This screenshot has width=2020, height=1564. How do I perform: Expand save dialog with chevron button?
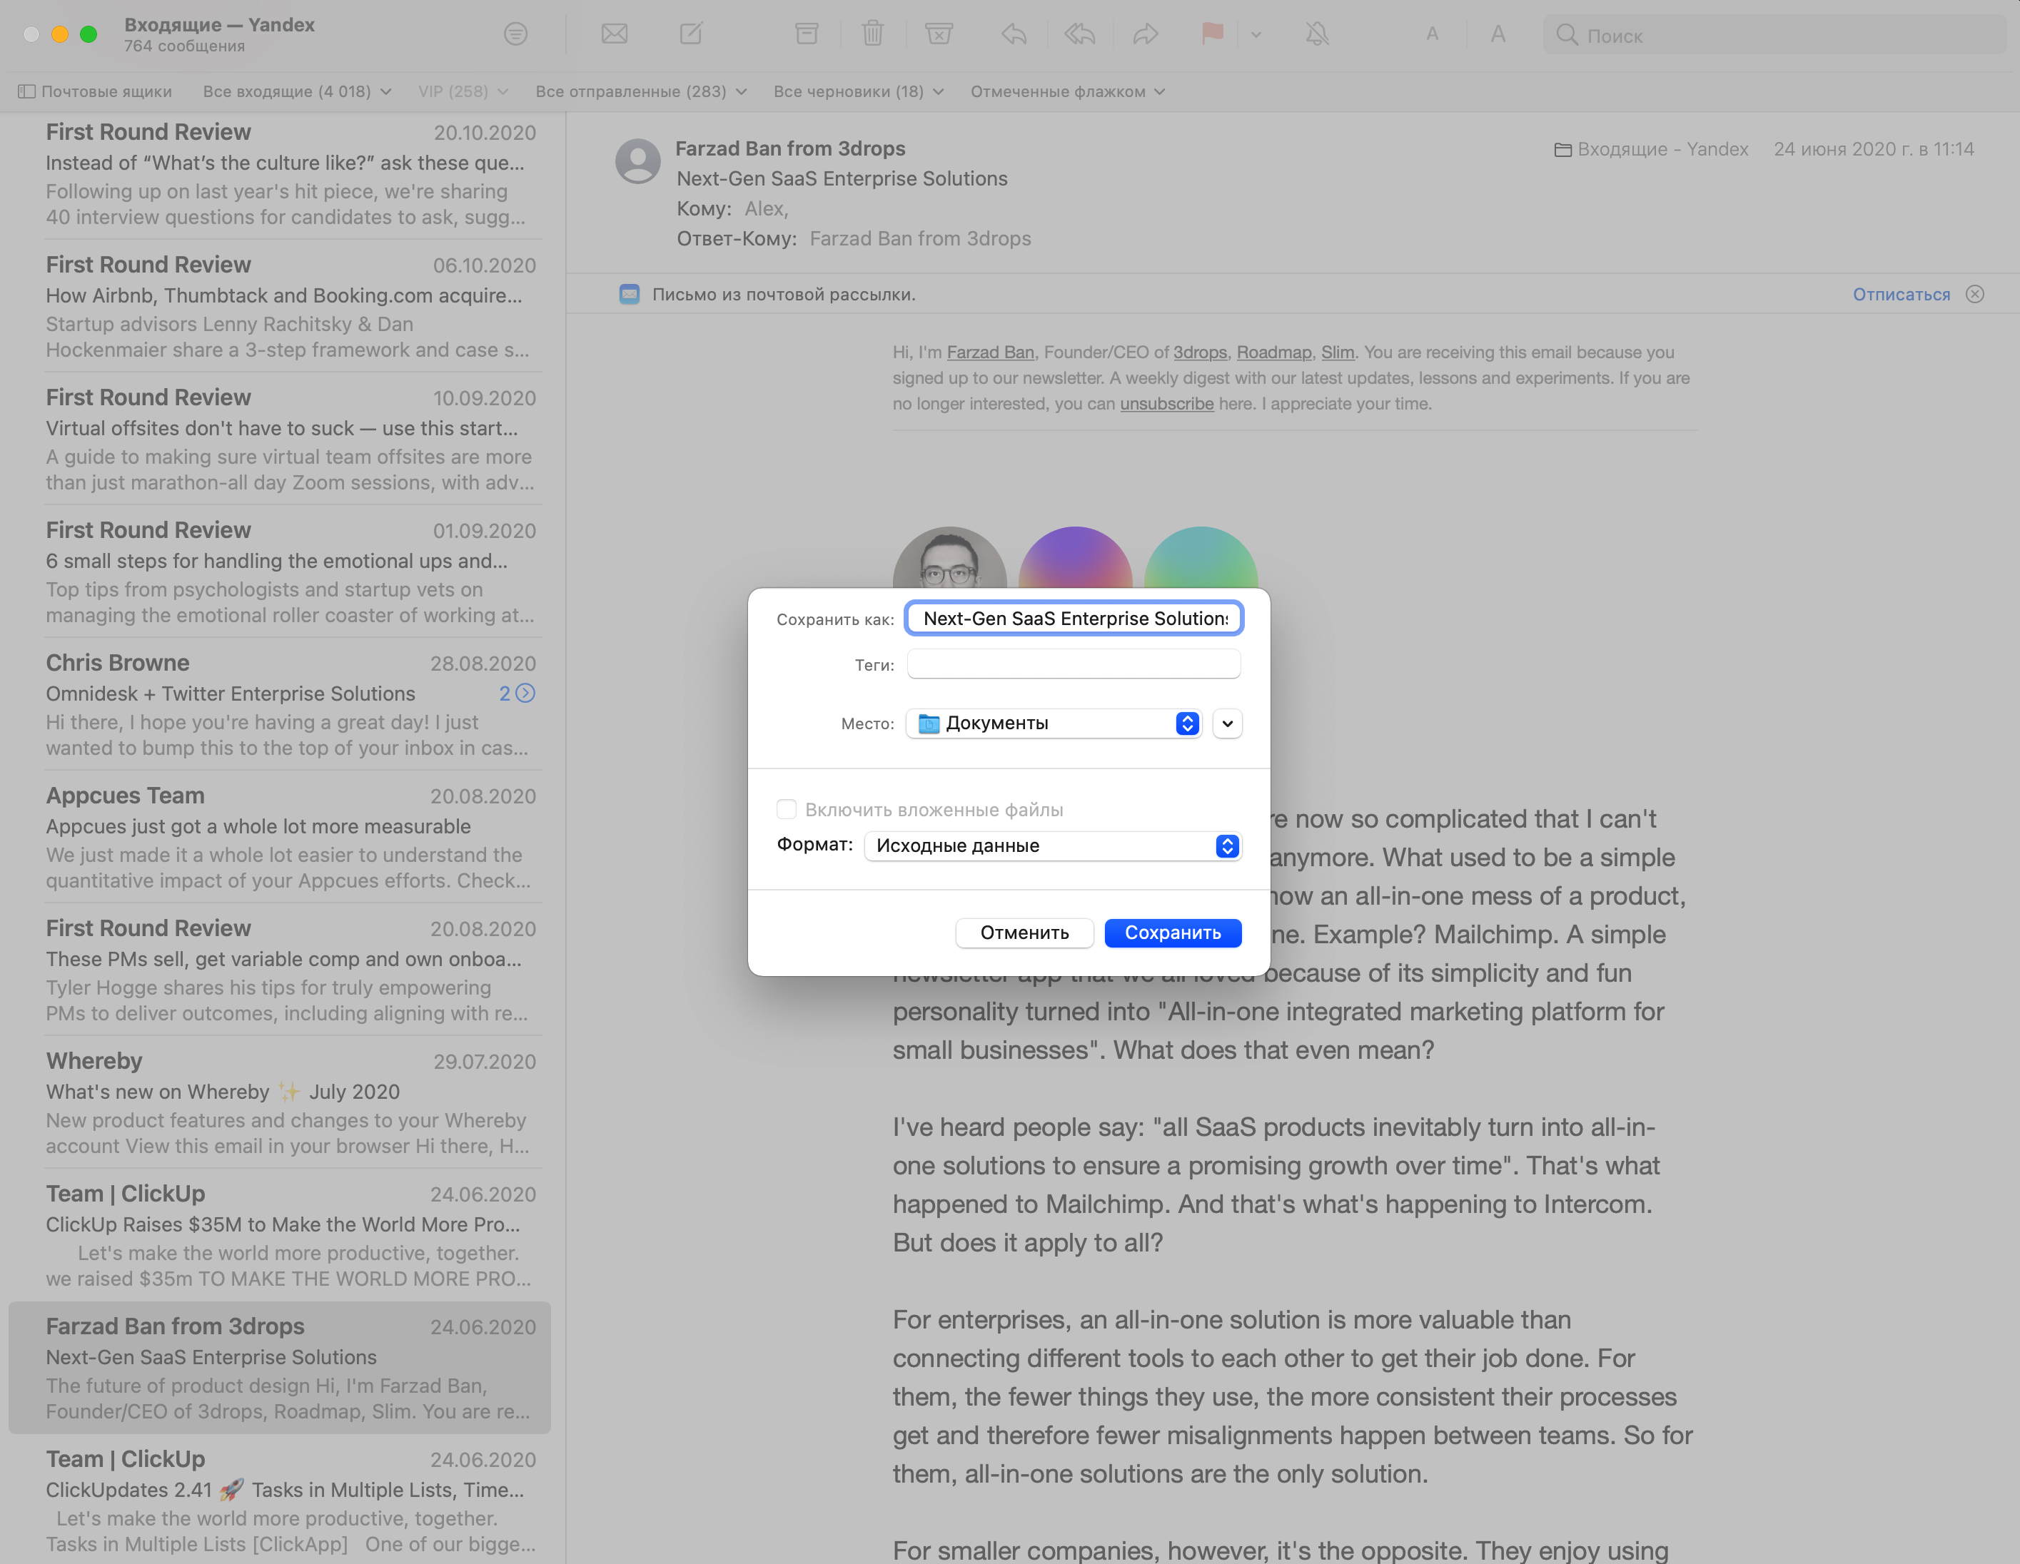coord(1226,723)
